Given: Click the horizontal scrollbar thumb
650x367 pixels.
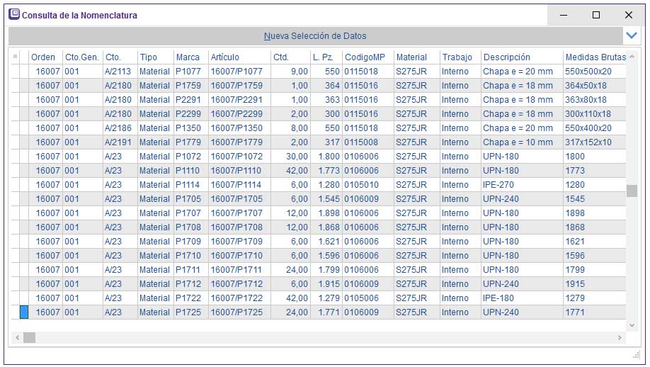Looking at the screenshot, I should [29, 338].
